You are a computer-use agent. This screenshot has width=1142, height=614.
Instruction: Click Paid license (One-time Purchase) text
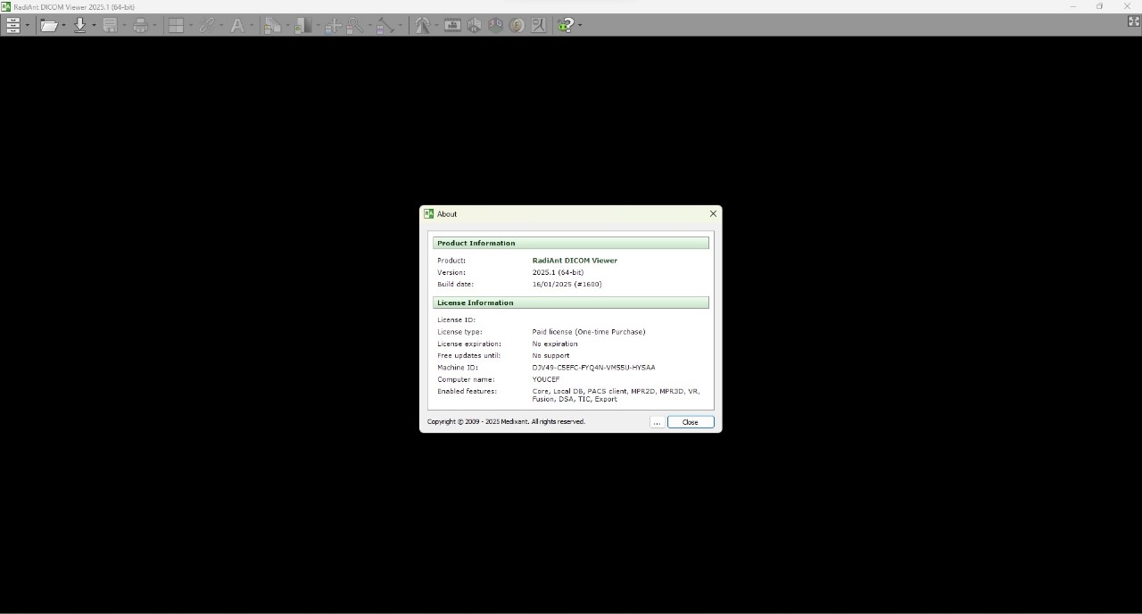click(589, 332)
